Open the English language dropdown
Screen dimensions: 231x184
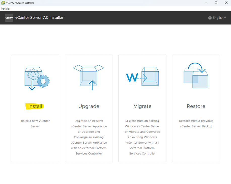click(218, 18)
